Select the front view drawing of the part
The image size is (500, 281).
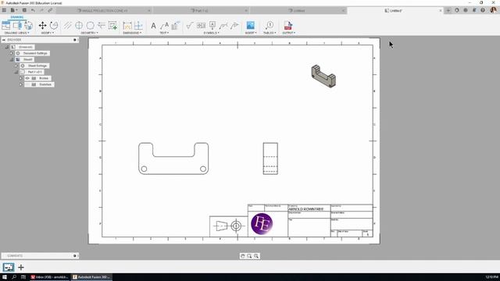(173, 158)
